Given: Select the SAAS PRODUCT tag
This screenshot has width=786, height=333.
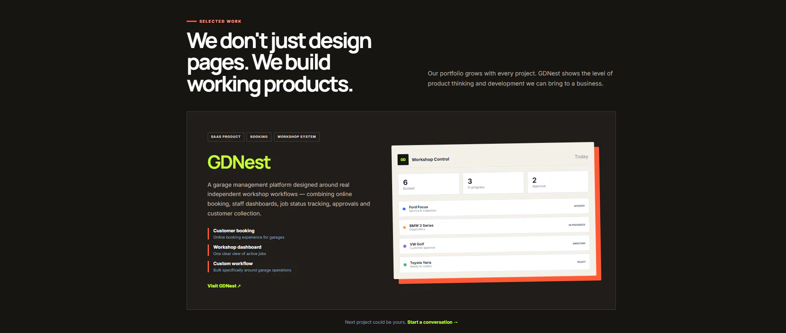Looking at the screenshot, I should 226,137.
